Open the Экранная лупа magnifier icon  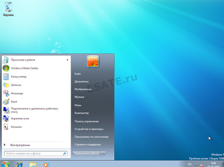[x=6, y=118]
